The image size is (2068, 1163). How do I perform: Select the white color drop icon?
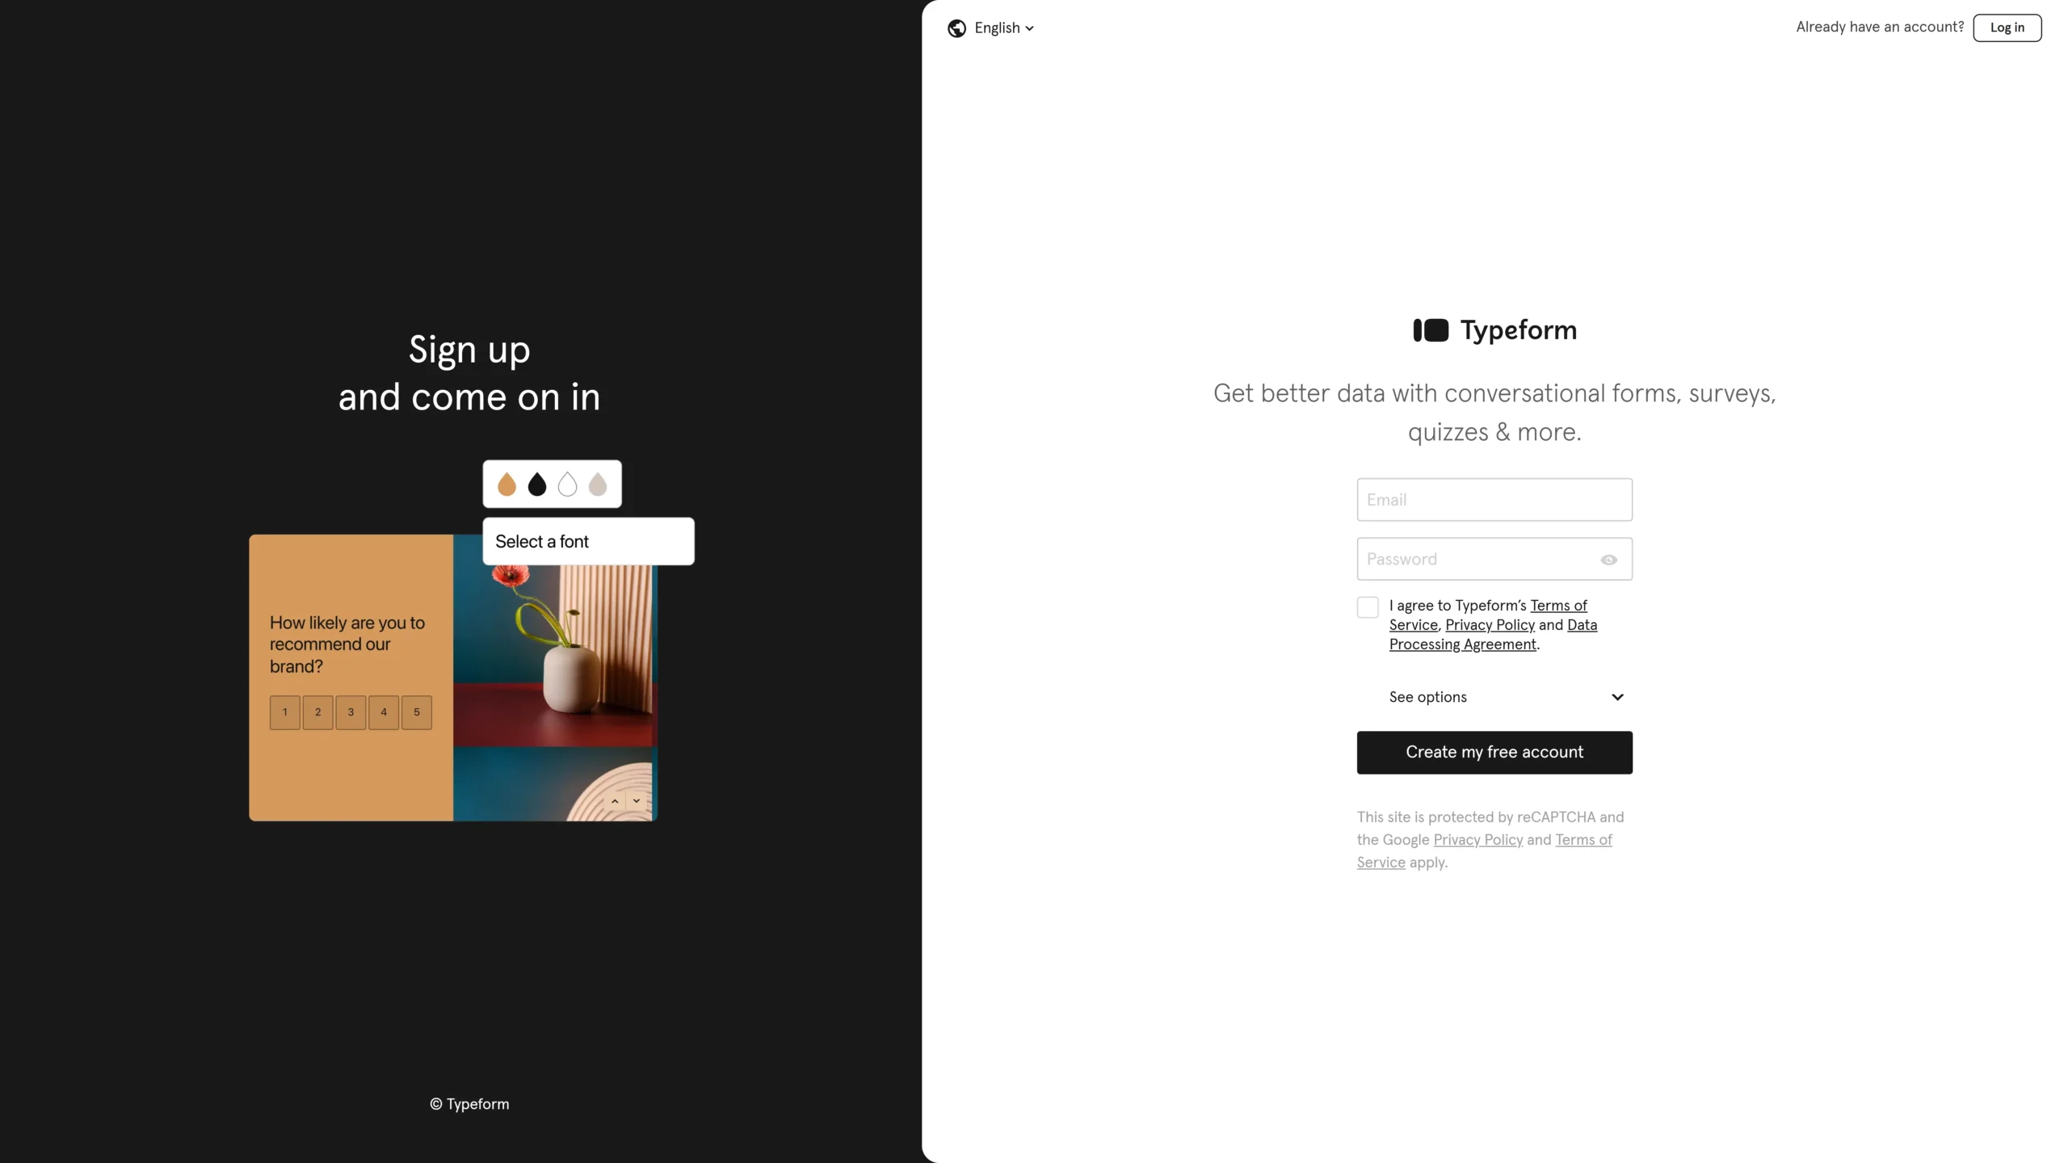coord(567,485)
